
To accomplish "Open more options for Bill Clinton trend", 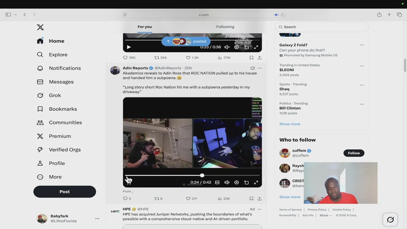I will coord(362,104).
